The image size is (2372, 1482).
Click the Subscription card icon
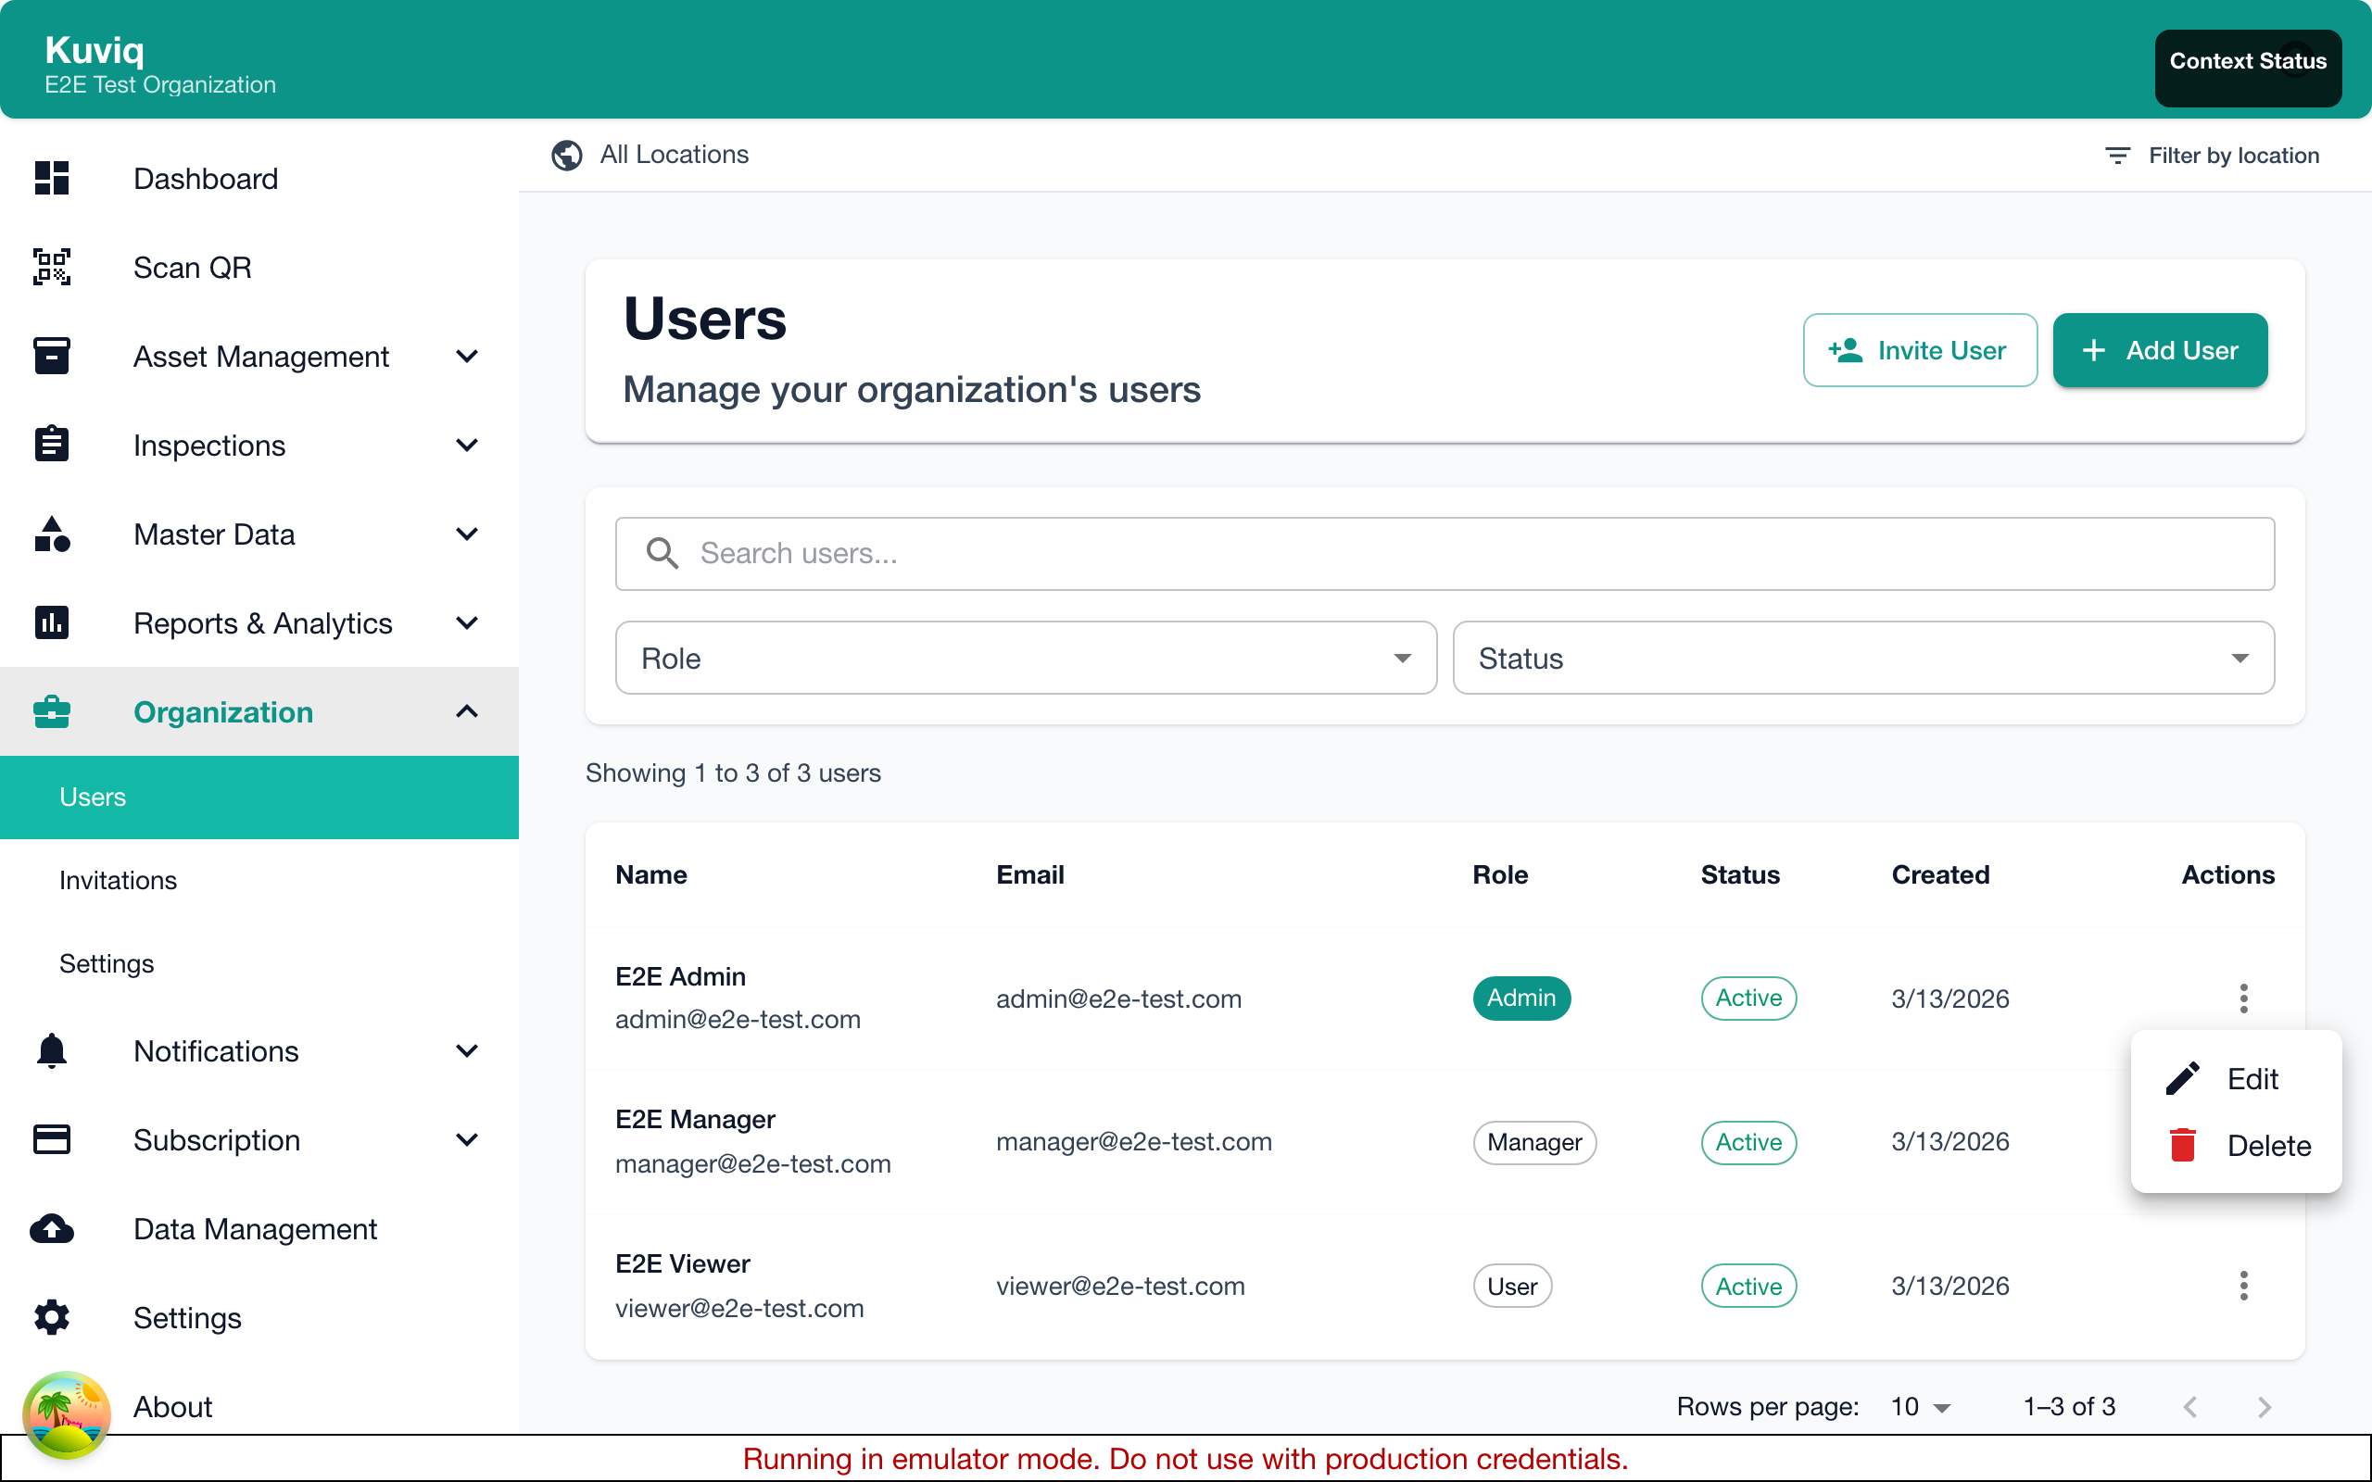(x=52, y=1139)
